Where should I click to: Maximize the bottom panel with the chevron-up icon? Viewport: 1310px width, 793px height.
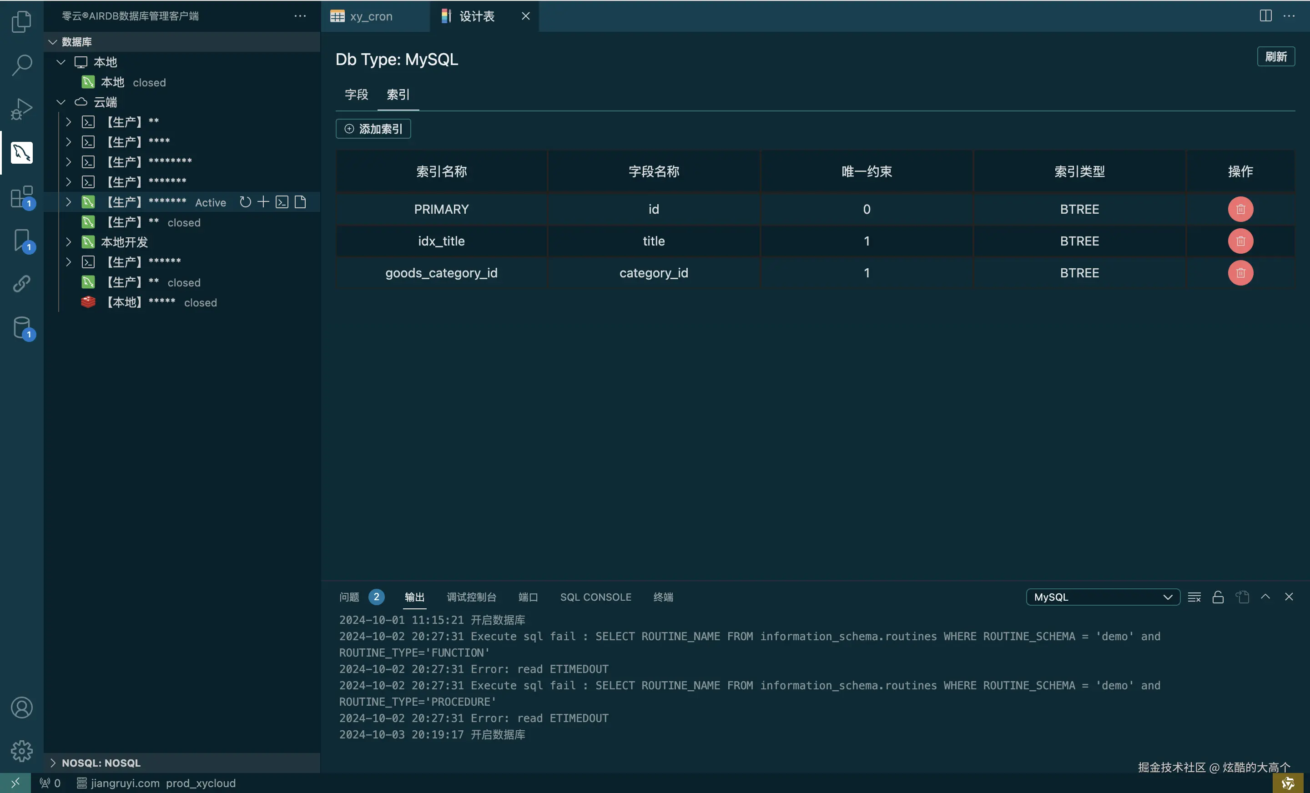1265,597
